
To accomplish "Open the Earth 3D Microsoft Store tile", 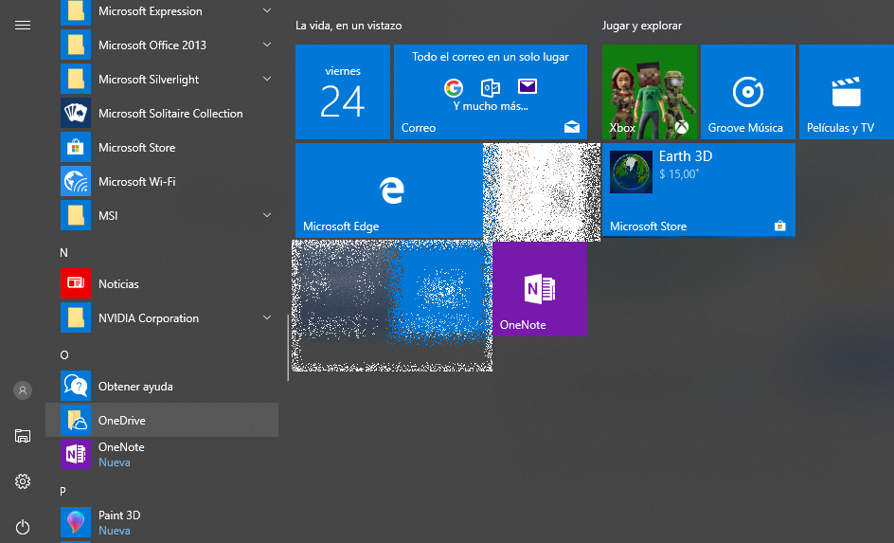I will pyautogui.click(x=699, y=190).
